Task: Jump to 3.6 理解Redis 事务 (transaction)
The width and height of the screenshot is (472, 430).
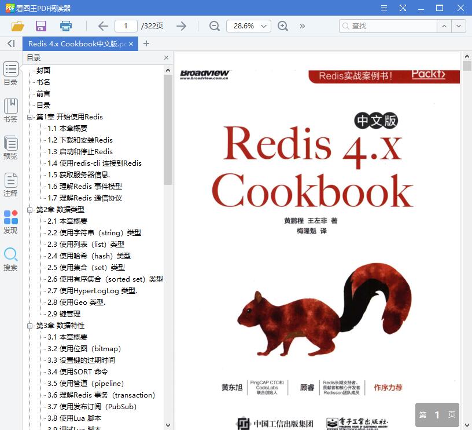Action: (101, 395)
